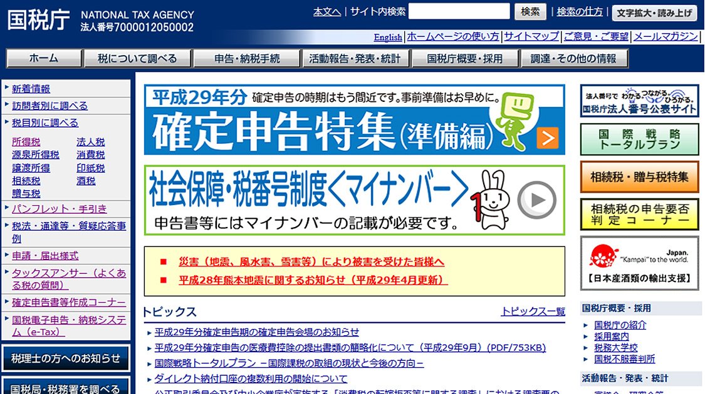Click the 文字拡大・読み上げ button
Viewport: 705px width, 394px height.
click(x=654, y=13)
